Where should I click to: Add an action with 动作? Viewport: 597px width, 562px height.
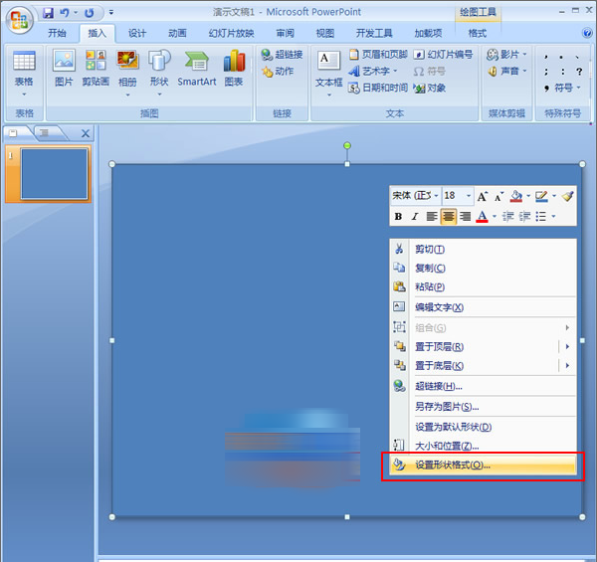tap(278, 72)
